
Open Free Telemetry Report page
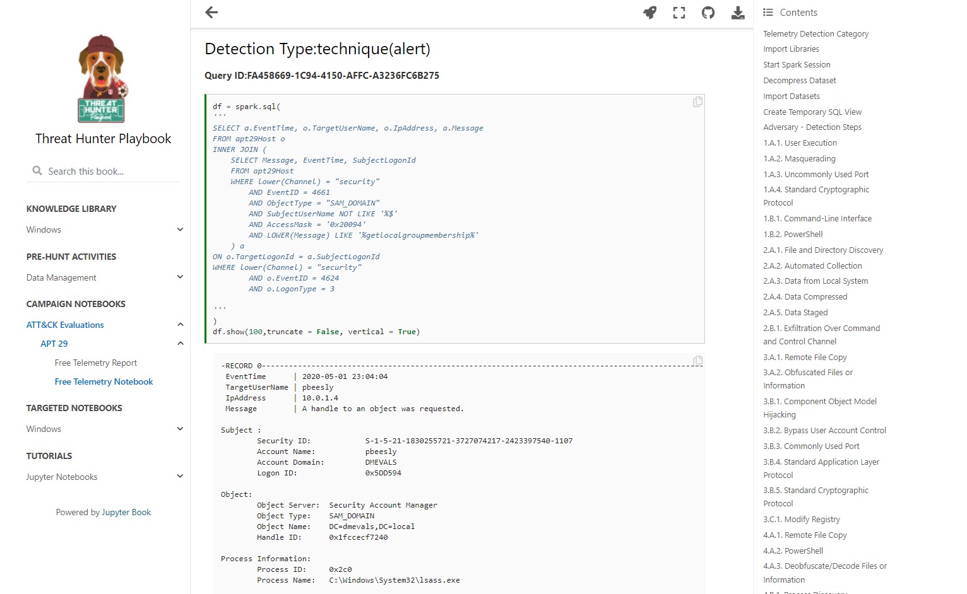(96, 363)
